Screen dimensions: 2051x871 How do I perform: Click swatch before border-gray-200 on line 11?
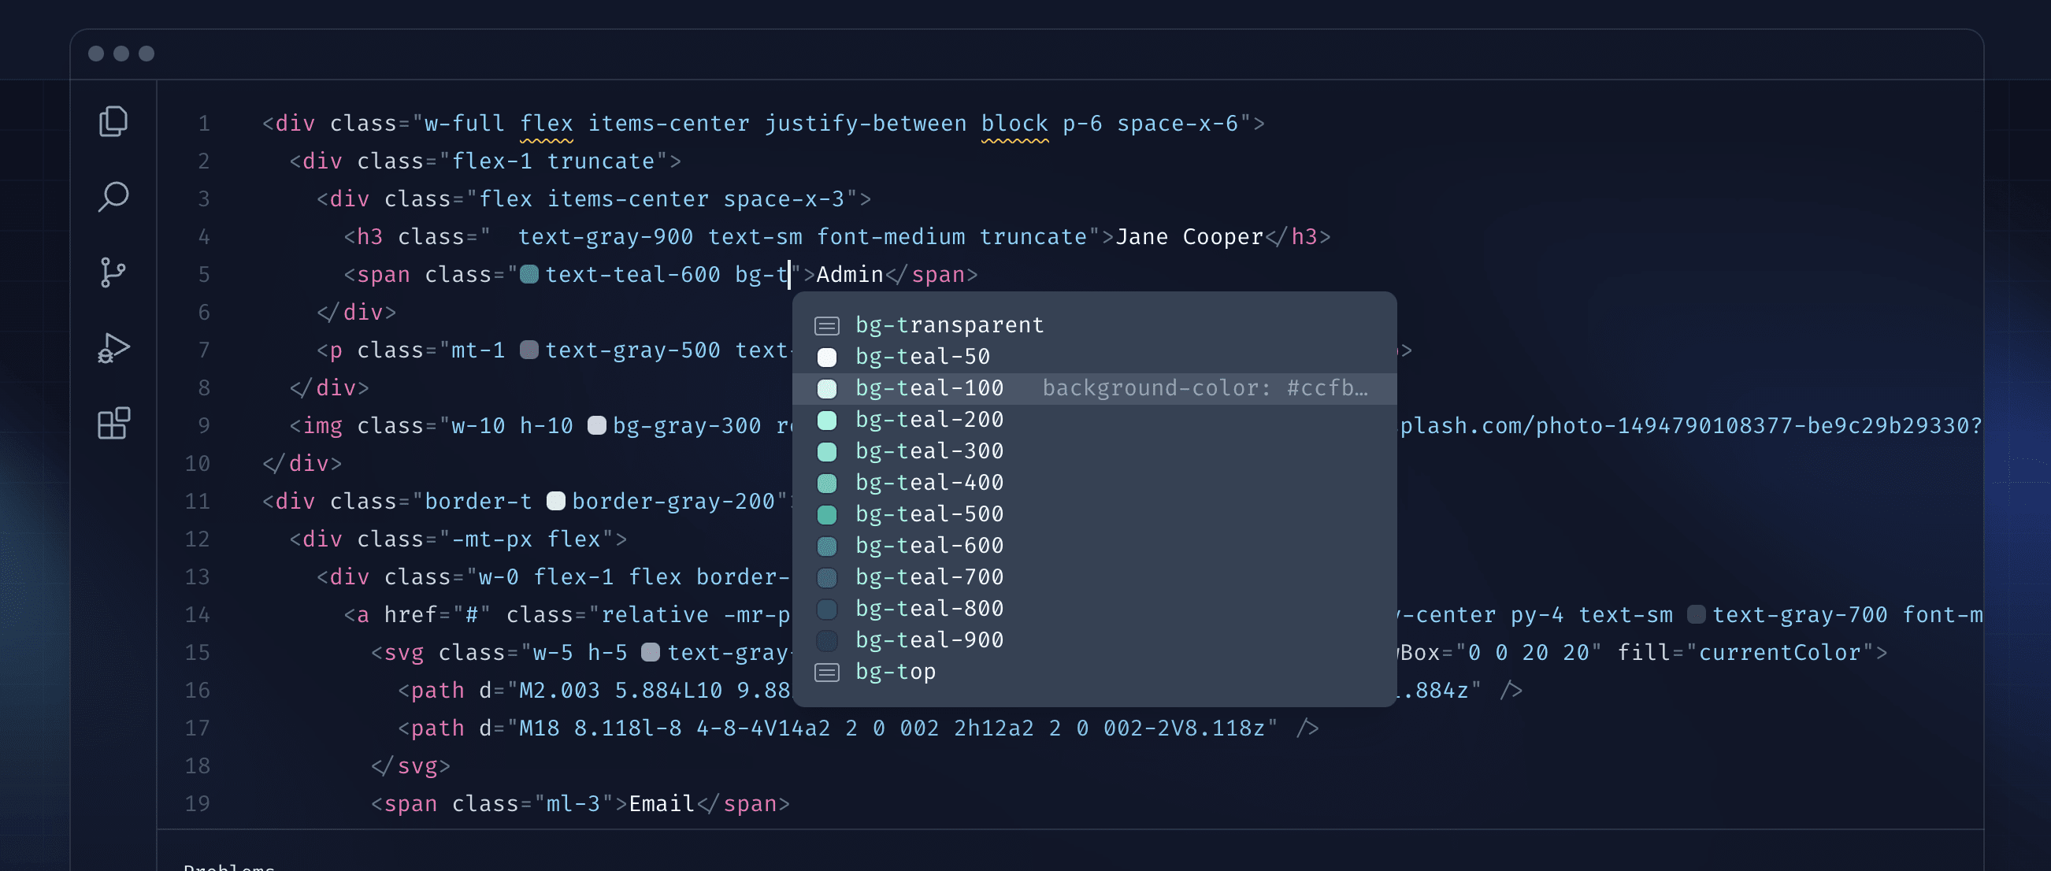click(x=557, y=502)
